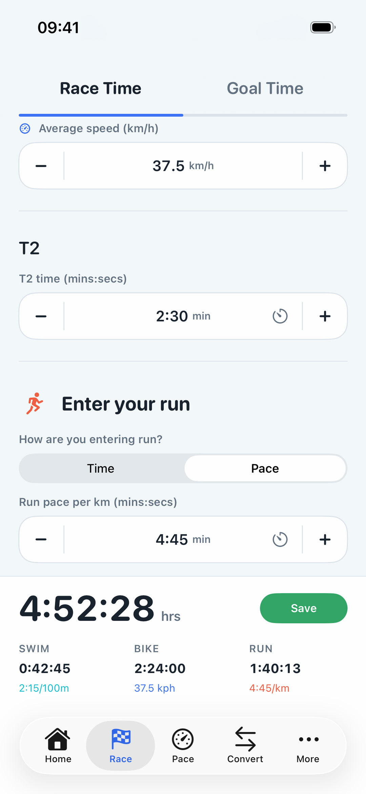Screen dimensions: 366x794
Task: Select Pace in the run entry toggle
Action: coord(265,468)
